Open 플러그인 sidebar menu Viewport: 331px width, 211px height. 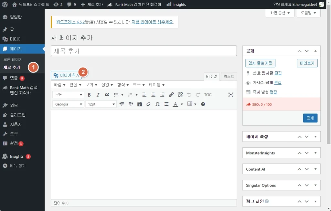click(x=22, y=115)
